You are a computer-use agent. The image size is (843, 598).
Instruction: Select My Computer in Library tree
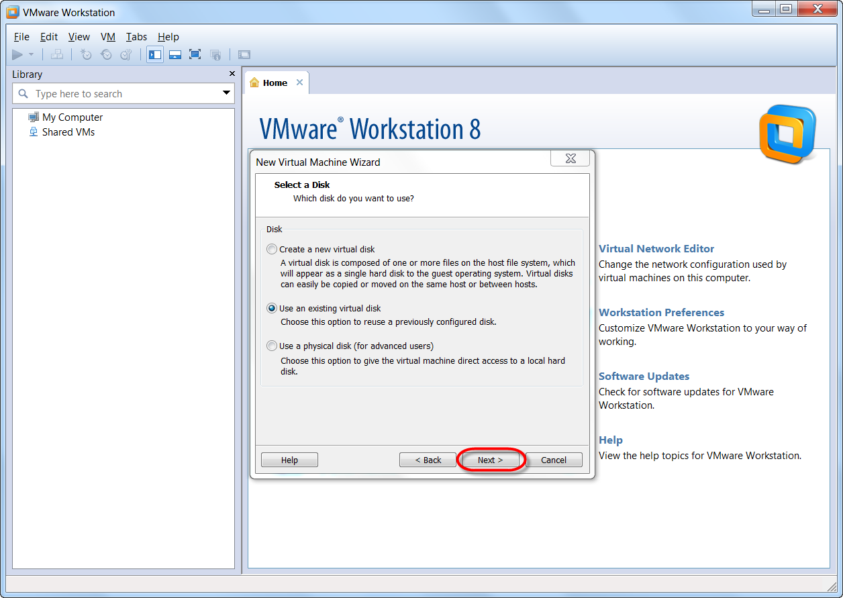click(72, 117)
